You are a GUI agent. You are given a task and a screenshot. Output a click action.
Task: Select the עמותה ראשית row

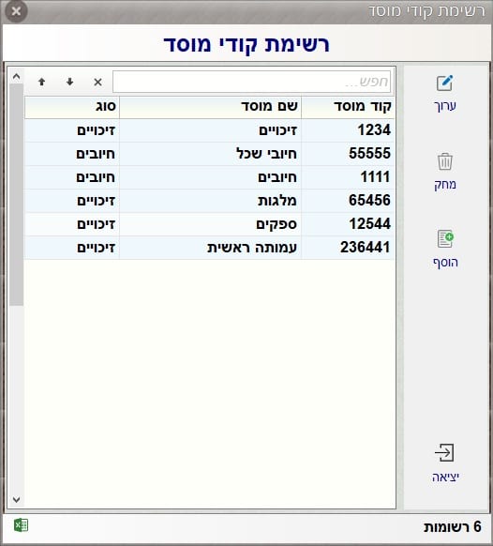tap(209, 248)
